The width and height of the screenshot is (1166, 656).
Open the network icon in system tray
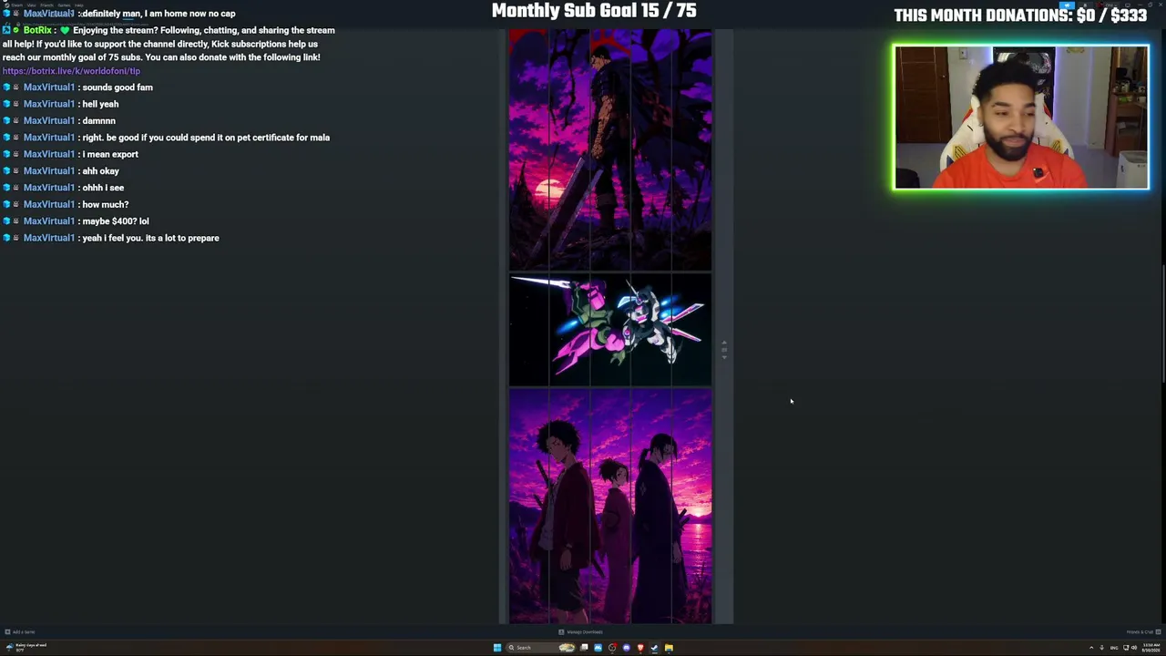(1125, 648)
